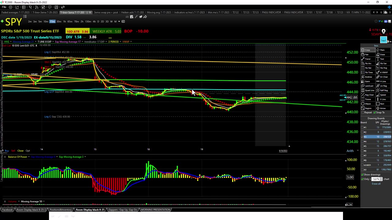Screen dimensions: 392x220
Task: Select the Fib Fan tool
Action: (x=383, y=63)
